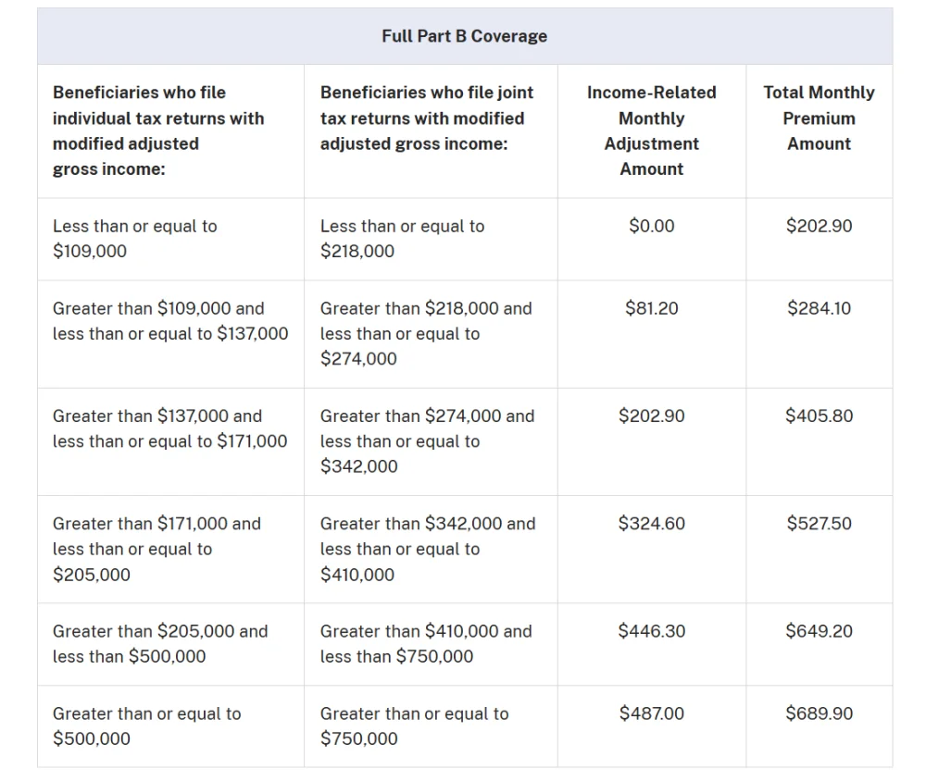Click the 'Less than or equal to $109,000' cell
This screenshot has width=926, height=781.
point(134,239)
